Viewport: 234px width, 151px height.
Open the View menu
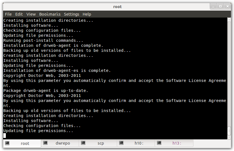point(31,14)
